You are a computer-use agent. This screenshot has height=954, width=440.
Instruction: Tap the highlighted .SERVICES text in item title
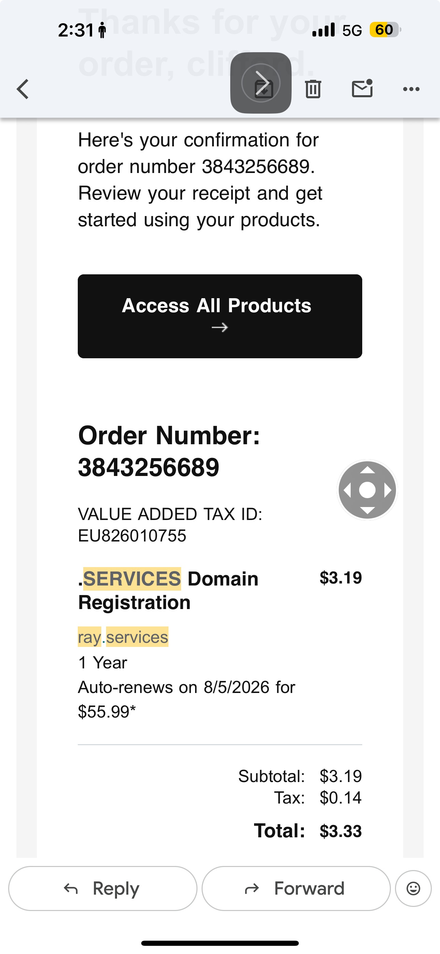132,579
